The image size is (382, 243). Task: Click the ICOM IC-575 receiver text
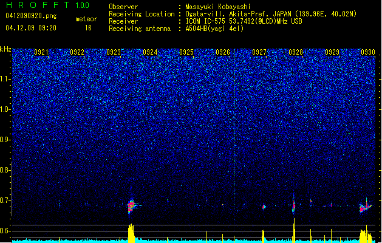click(244, 21)
